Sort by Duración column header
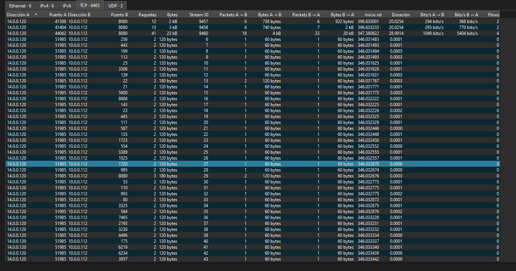Viewport: 516px width, 271px height. pyautogui.click(x=400, y=15)
